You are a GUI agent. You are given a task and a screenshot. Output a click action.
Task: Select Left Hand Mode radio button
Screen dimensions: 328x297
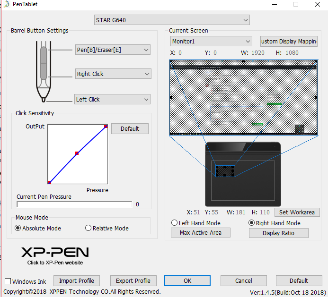[175, 223]
